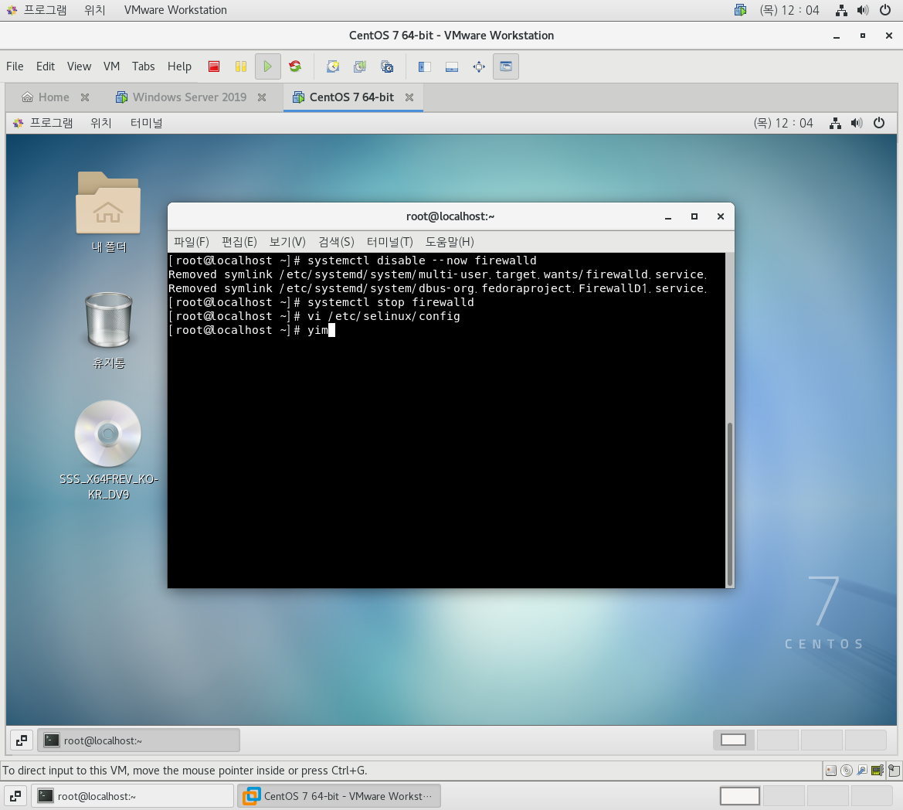
Task: Click the CD/DVD device icon in VMware status bar
Action: pos(847,771)
